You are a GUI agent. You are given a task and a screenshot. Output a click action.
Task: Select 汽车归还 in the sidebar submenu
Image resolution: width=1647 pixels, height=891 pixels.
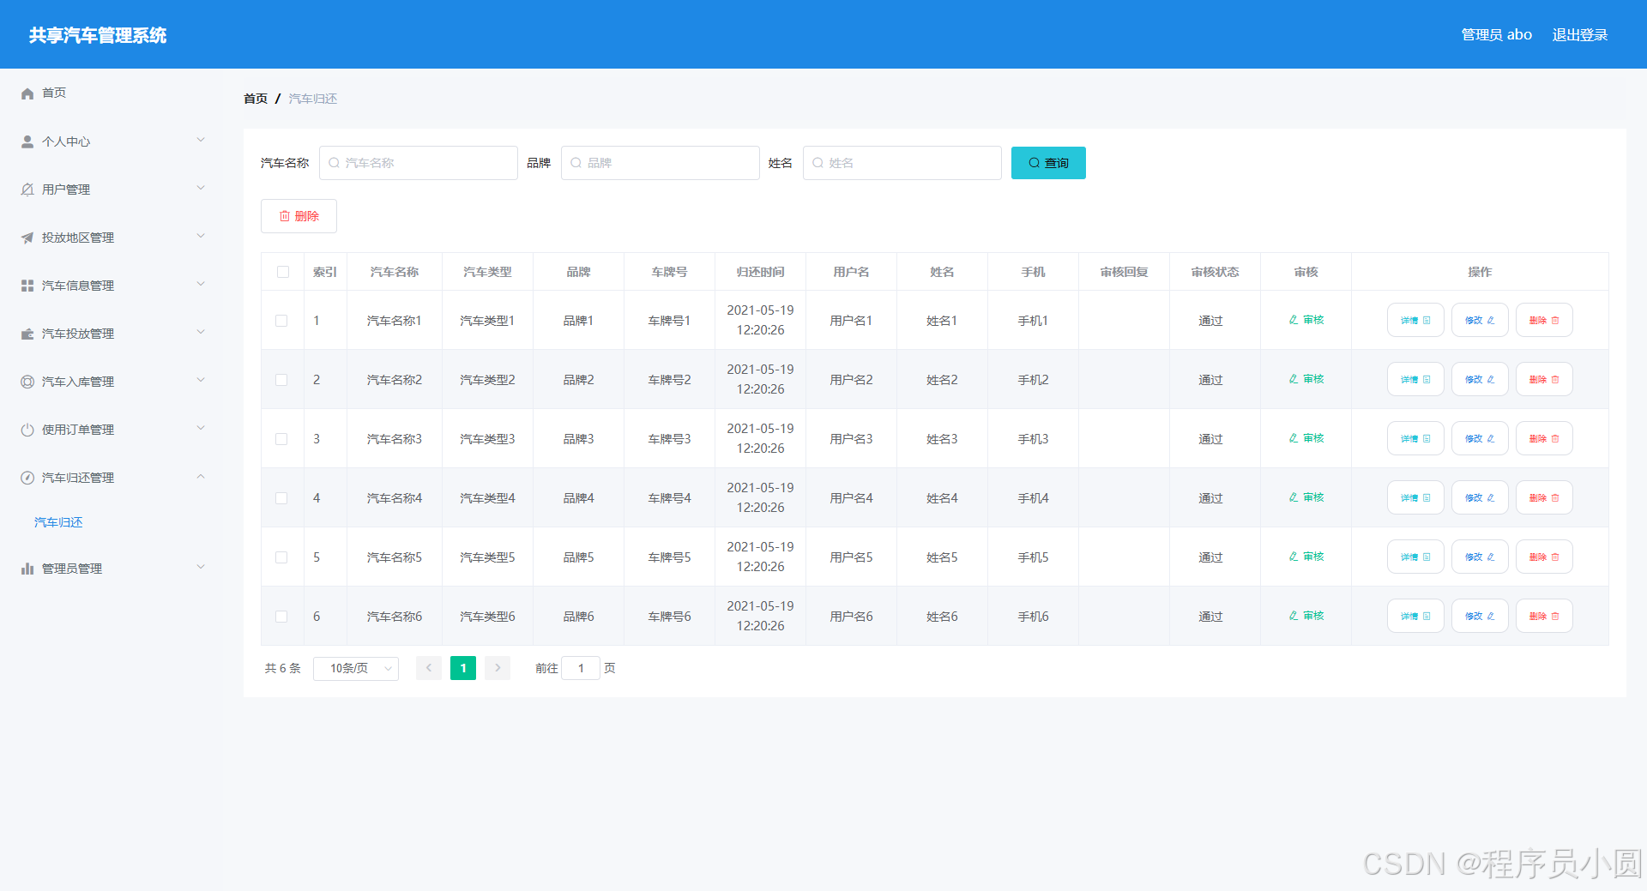(57, 521)
